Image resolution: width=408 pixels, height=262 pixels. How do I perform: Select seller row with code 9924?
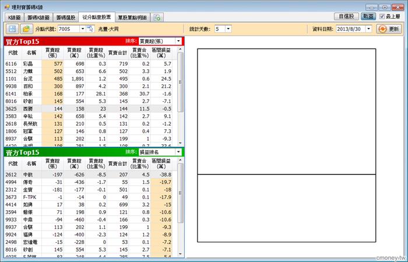click(x=88, y=235)
